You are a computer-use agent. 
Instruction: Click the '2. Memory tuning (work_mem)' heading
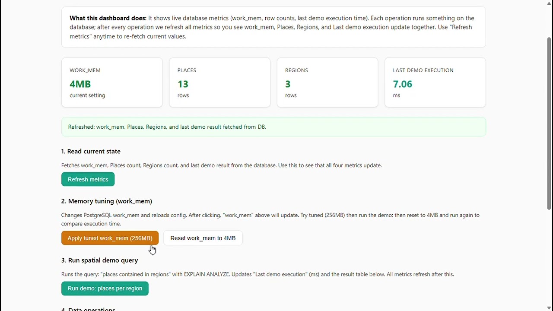click(107, 201)
